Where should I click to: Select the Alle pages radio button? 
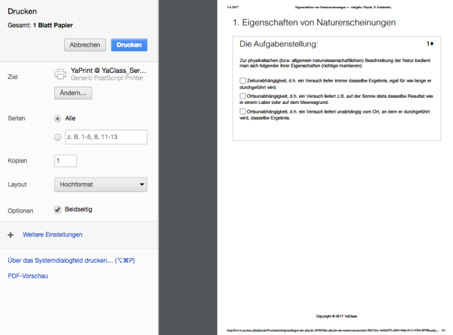point(58,118)
